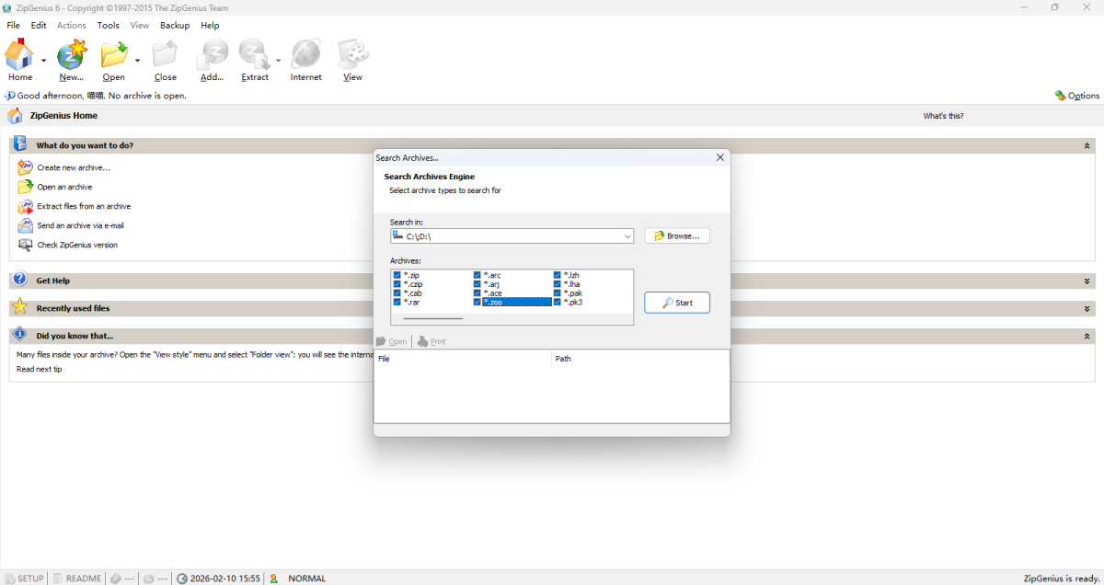This screenshot has width=1104, height=585.
Task: Click the New archive toolbar icon
Action: [71, 56]
